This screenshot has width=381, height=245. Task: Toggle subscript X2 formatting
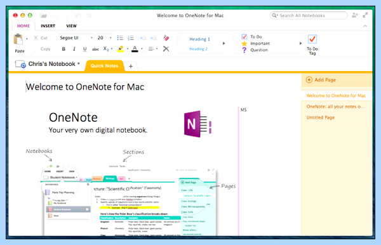[x=106, y=49]
